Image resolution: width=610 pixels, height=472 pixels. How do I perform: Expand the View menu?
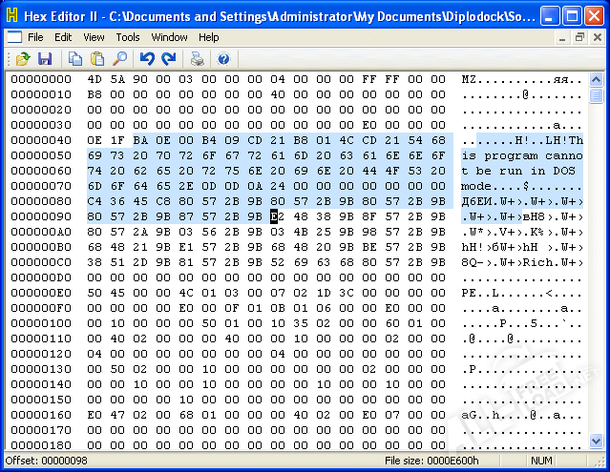94,37
